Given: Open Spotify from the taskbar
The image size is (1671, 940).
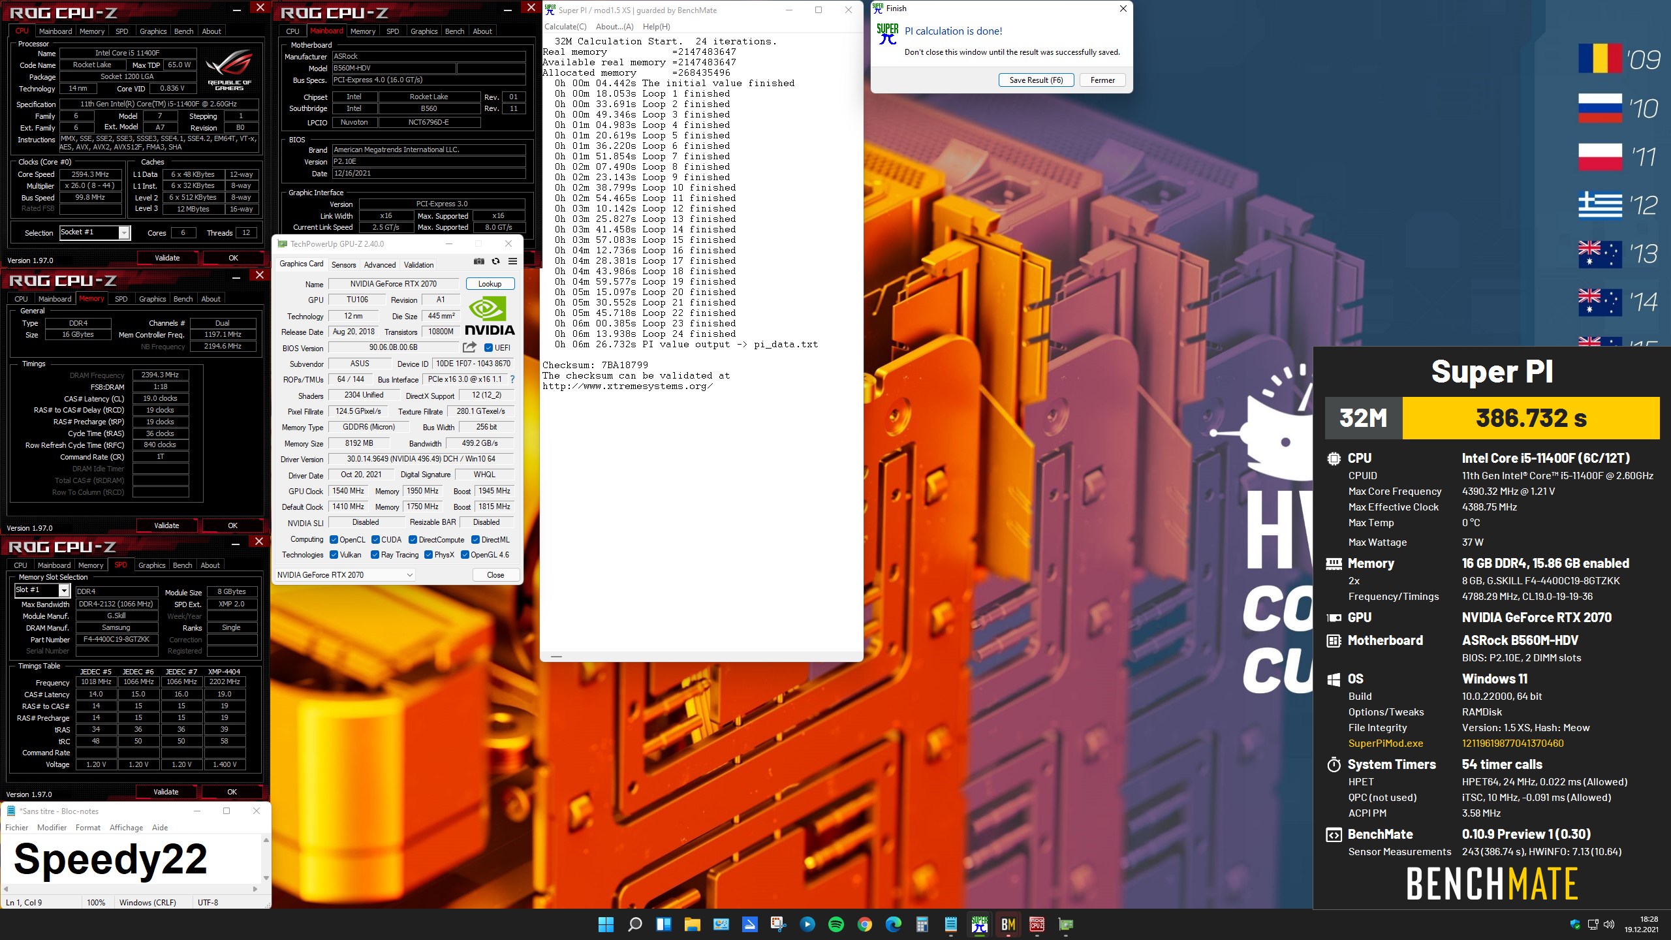Looking at the screenshot, I should click(x=836, y=924).
